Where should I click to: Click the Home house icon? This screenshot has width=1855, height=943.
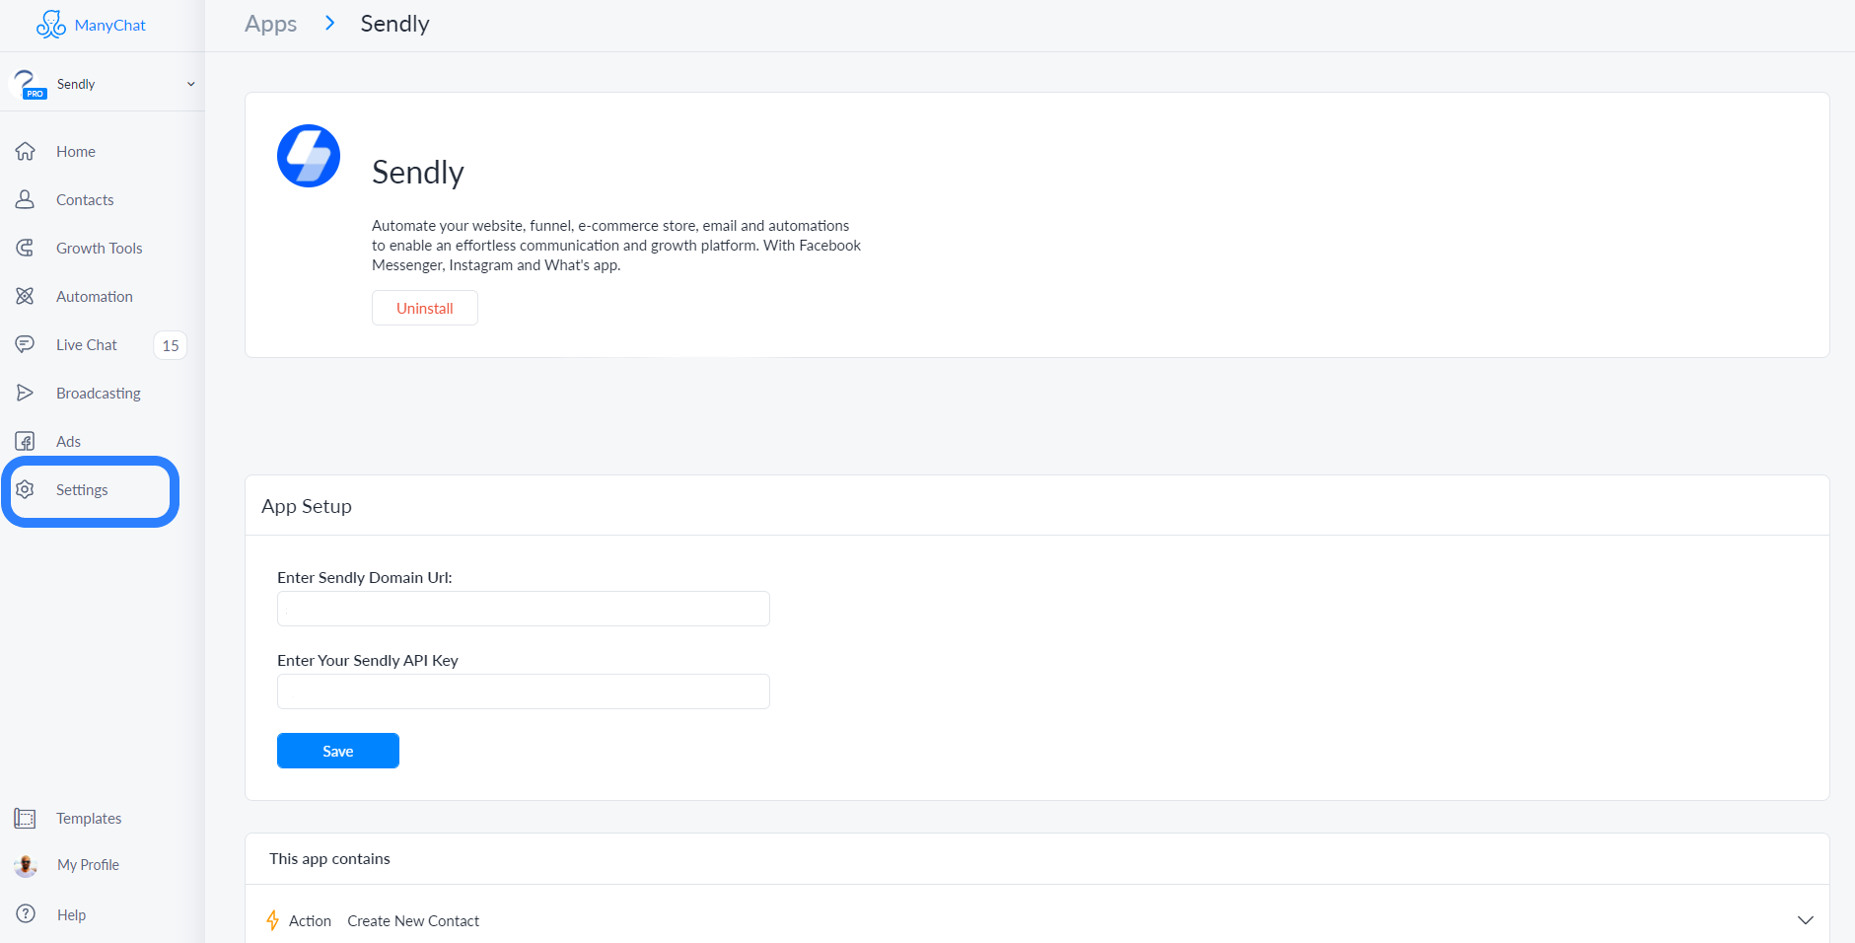point(26,151)
